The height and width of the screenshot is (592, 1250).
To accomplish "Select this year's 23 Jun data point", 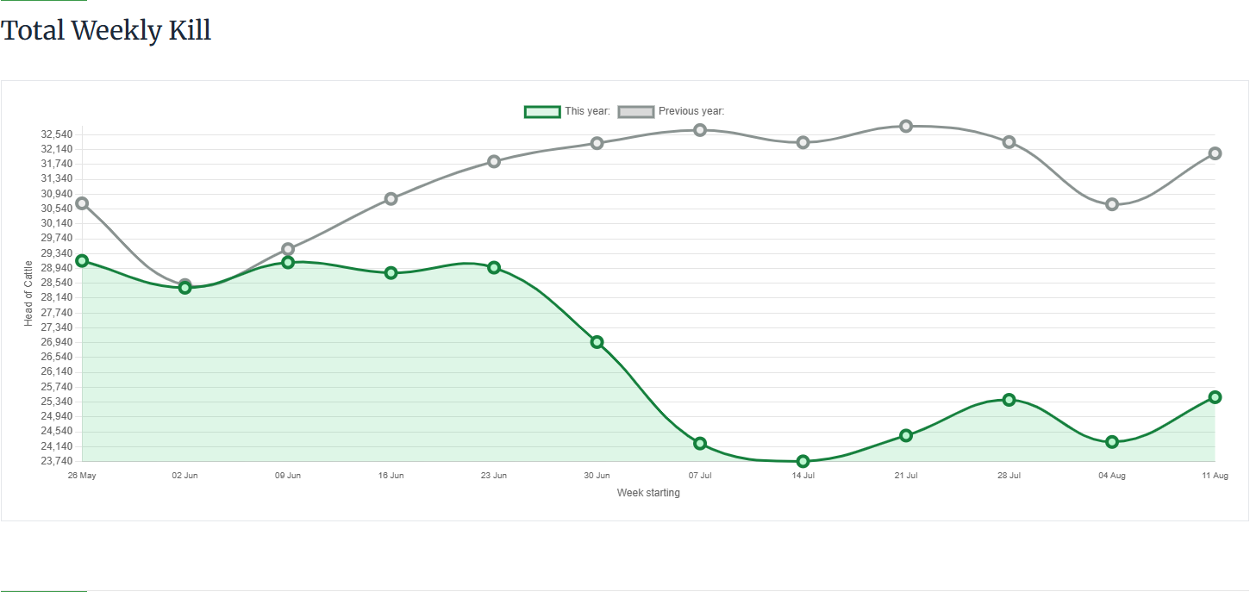I will point(494,268).
